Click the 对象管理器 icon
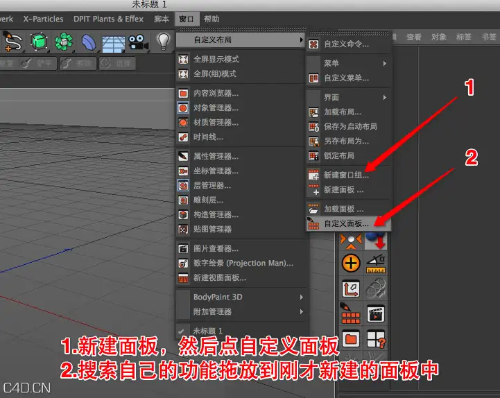 click(x=183, y=108)
